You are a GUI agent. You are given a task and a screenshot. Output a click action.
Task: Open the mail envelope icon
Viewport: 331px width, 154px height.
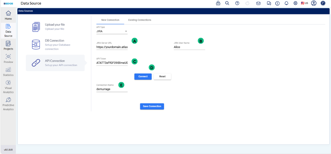258,3
